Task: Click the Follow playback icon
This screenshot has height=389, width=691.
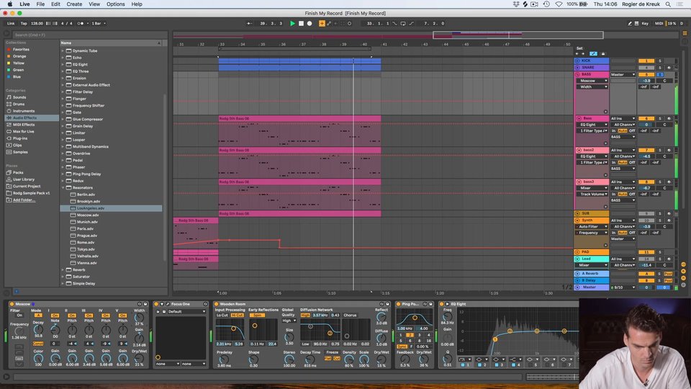Action: [x=250, y=23]
